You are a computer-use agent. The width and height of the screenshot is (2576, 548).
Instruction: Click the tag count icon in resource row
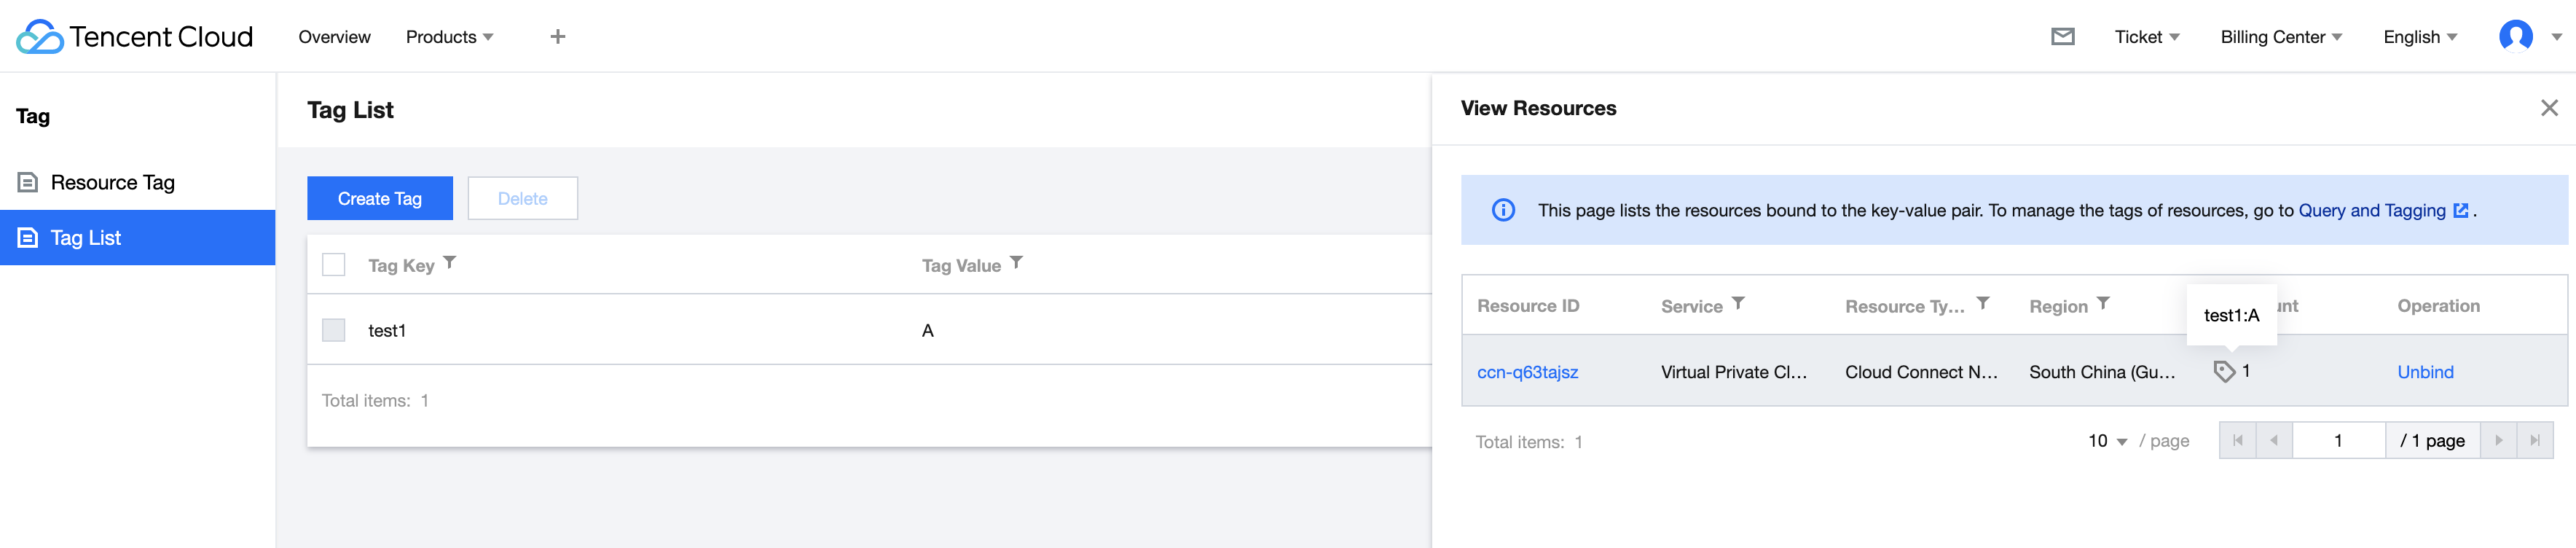click(x=2224, y=372)
